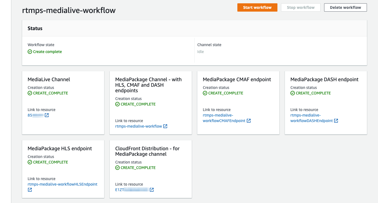Click check icon in MediaPackage Channel card
Viewport: 378px width, 203px height.
[117, 104]
